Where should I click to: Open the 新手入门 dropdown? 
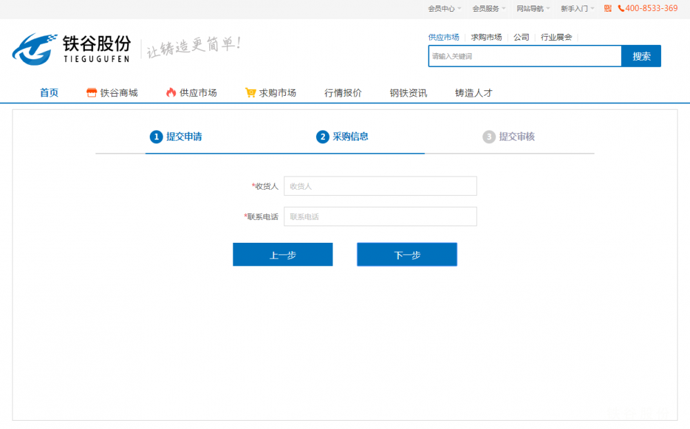[578, 8]
